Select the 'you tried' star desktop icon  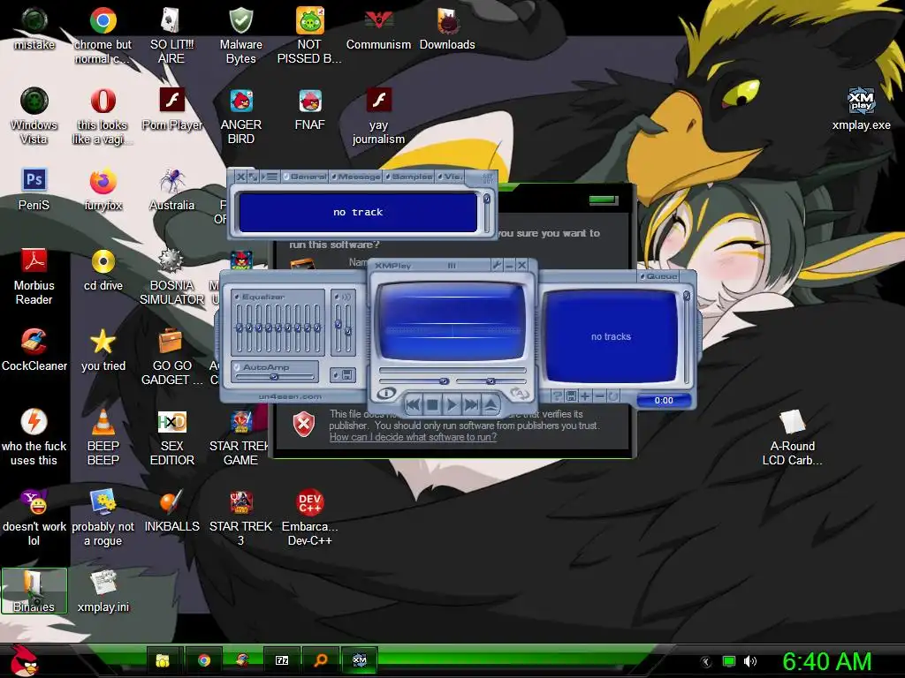103,350
